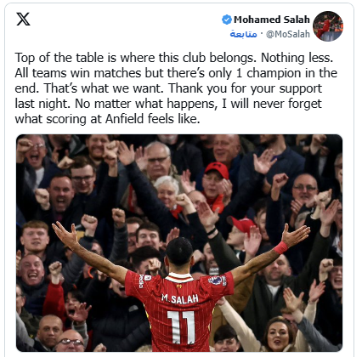Open the tweet text starting 'Top of the table'
Screen dimensions: 362x357
coord(176,88)
